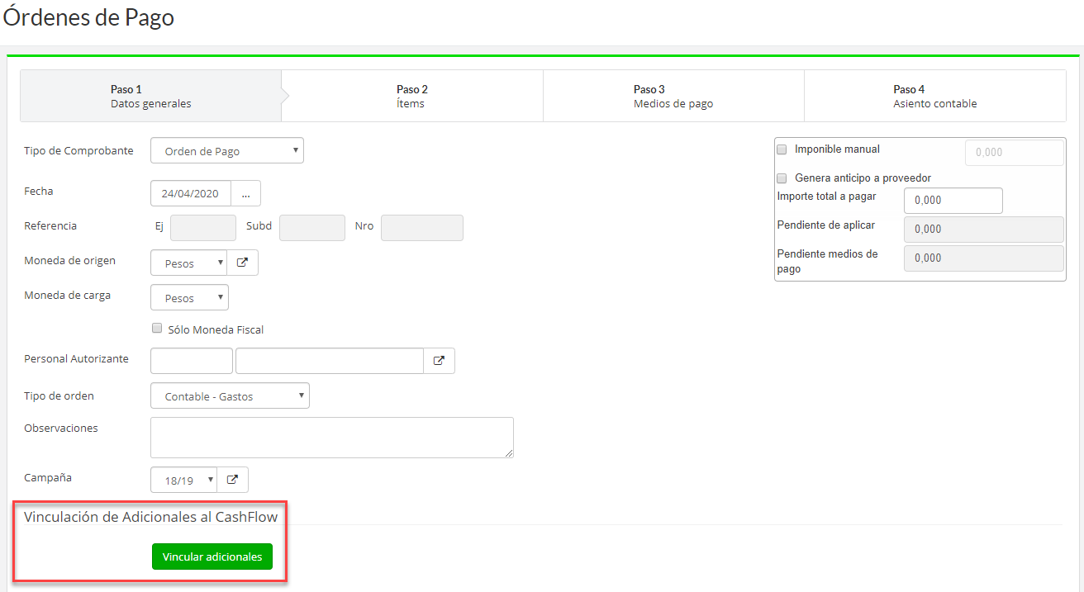Open external link icon beside Moneda de origen
The height and width of the screenshot is (592, 1084).
point(243,263)
